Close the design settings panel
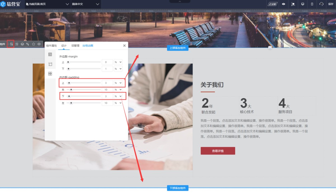 coord(124,46)
